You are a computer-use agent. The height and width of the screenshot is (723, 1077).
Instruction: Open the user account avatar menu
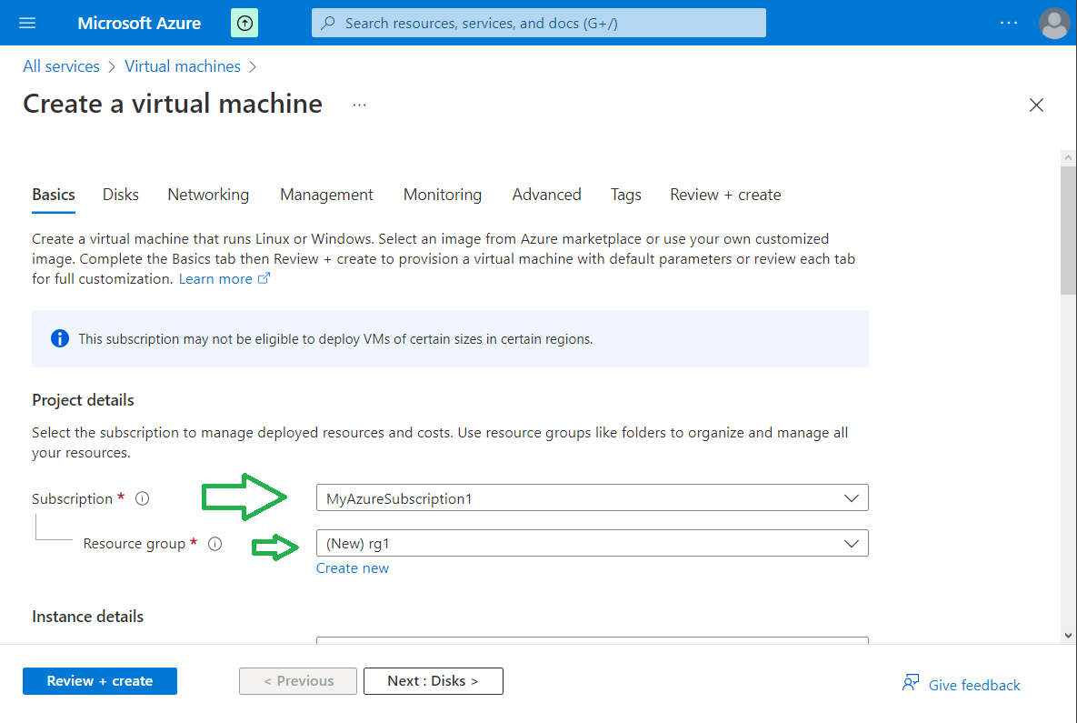(1053, 23)
